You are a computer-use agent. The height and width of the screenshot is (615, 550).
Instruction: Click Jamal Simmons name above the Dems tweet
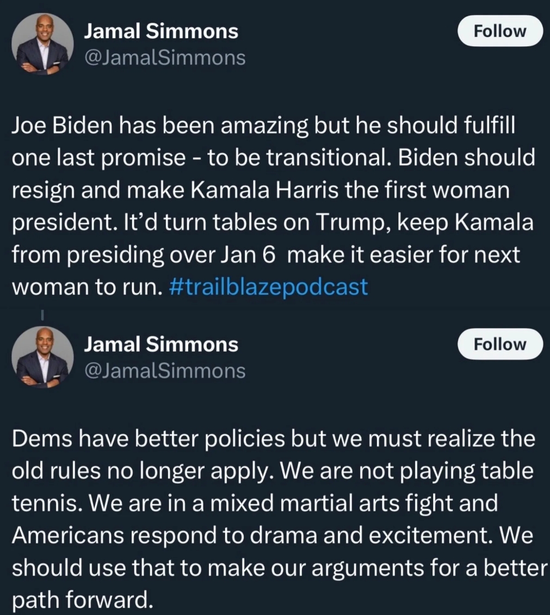[x=161, y=344]
